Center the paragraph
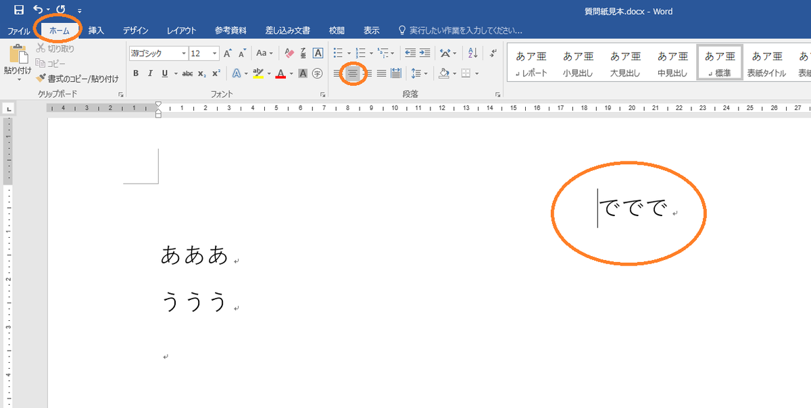The width and height of the screenshot is (811, 408). tap(352, 73)
